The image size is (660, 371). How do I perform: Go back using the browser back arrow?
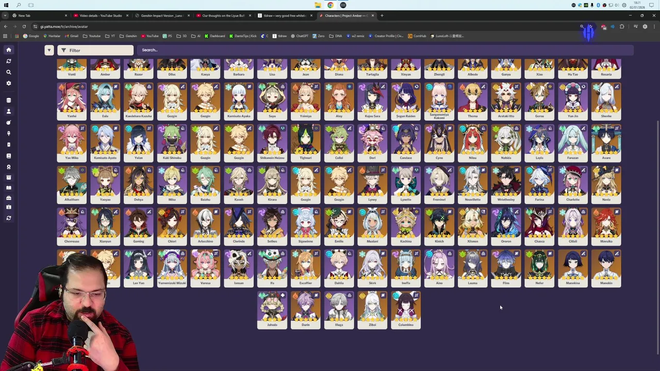click(x=6, y=26)
